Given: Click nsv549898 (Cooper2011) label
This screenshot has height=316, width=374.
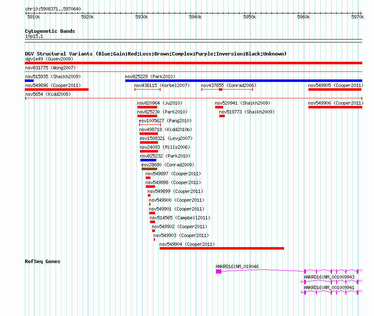Looking at the screenshot, I should point(173,182).
